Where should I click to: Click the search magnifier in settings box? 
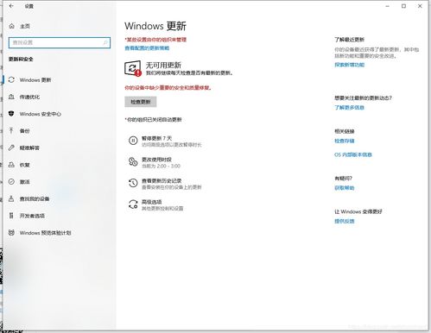[x=105, y=42]
